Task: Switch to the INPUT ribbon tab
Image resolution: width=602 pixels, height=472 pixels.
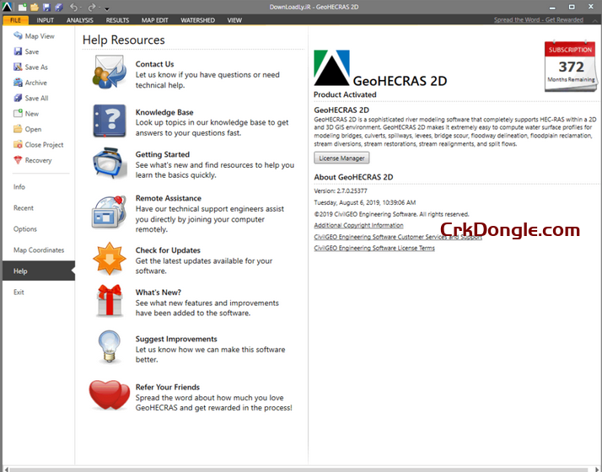Action: coord(46,20)
